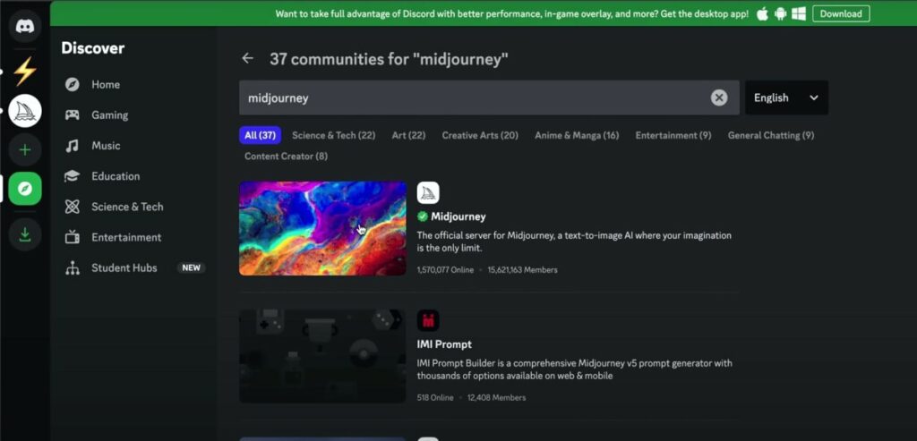The height and width of the screenshot is (441, 917).
Task: Click IMI Prompt Builder description text
Action: (574, 369)
